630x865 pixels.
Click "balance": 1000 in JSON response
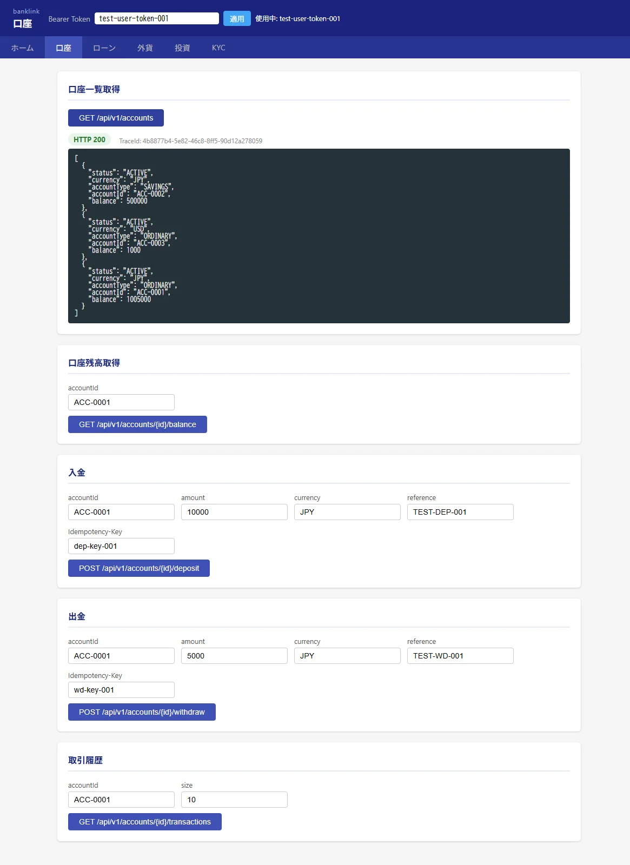115,250
